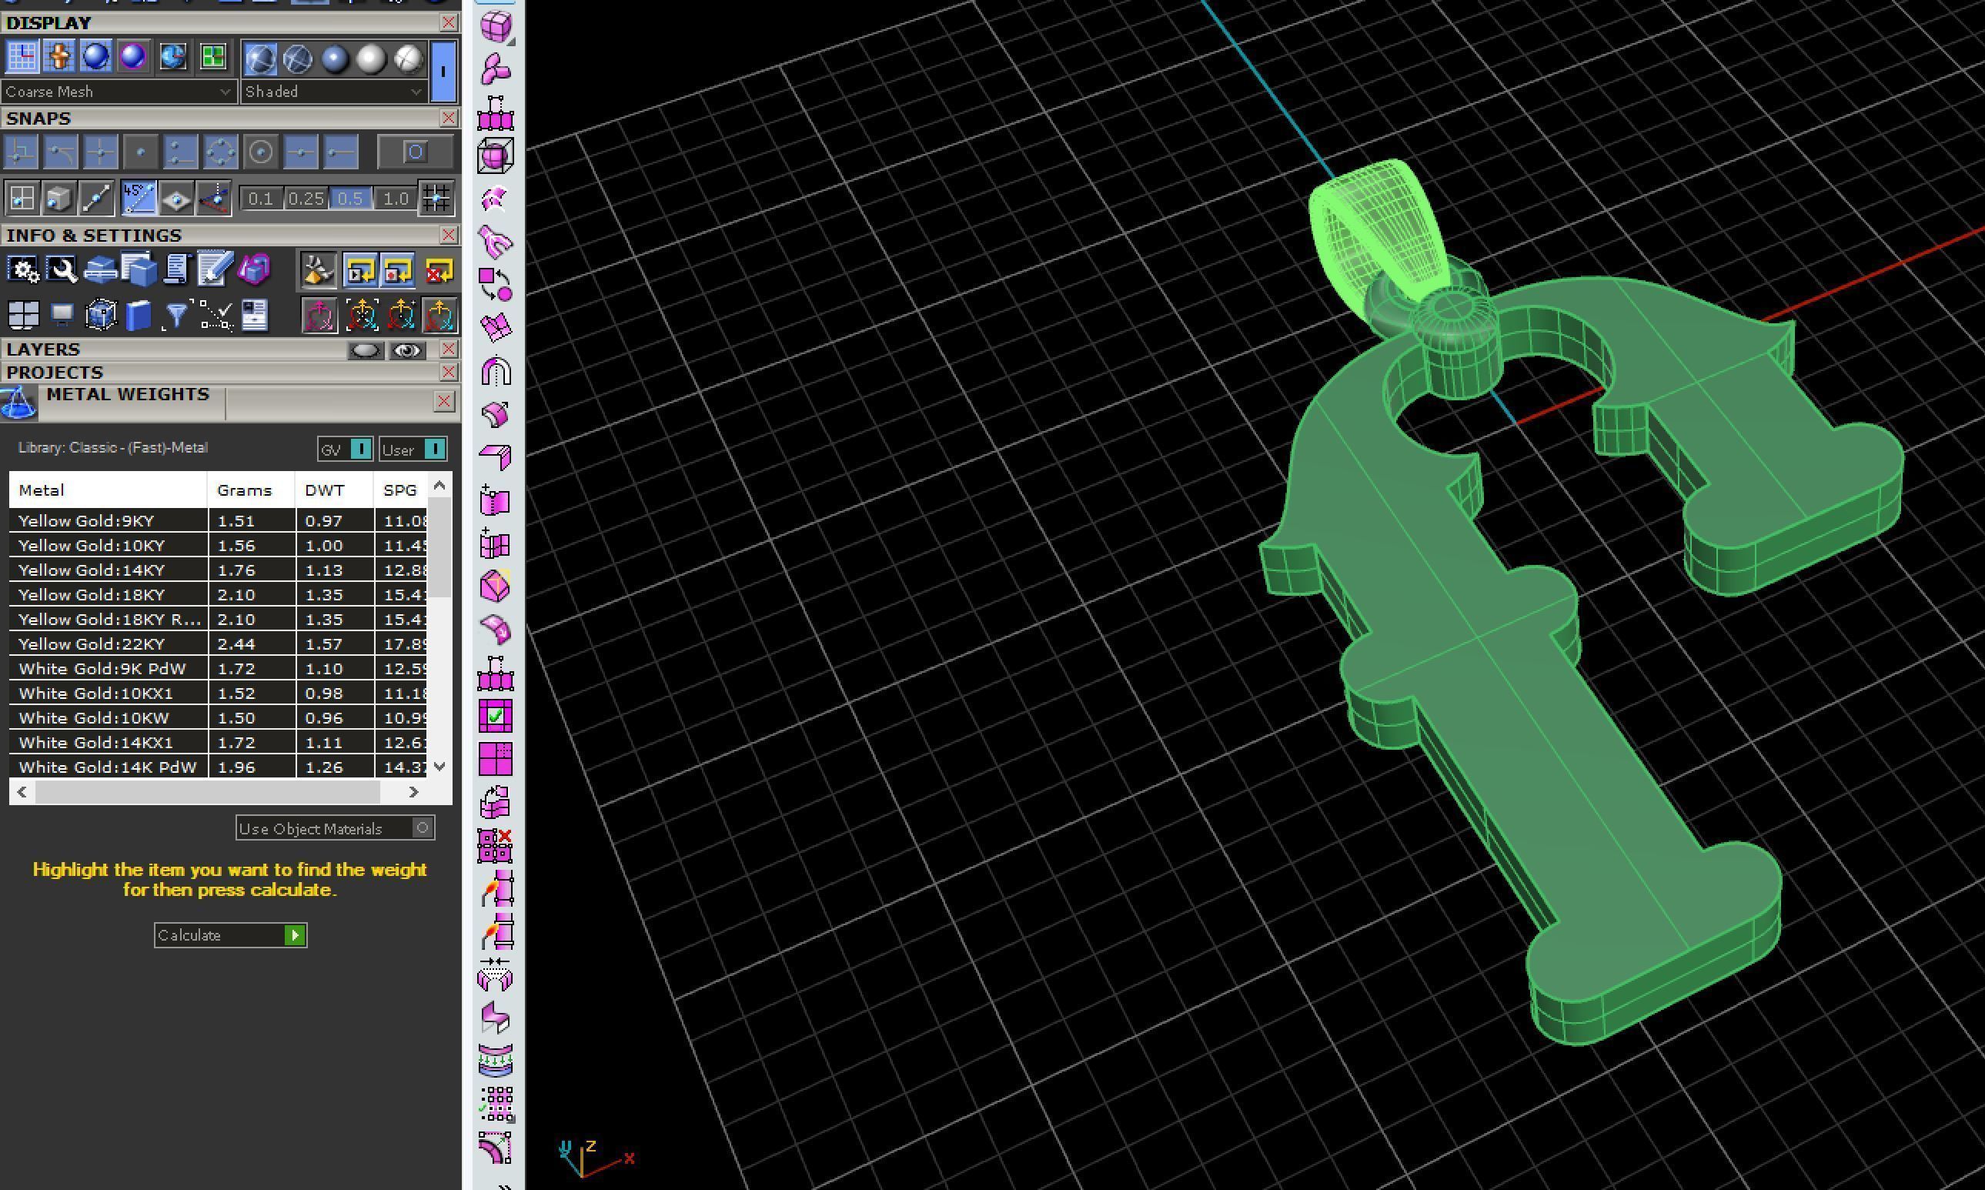Click the metal table vertical scrollbar thumb
This screenshot has height=1190, width=1985.
tap(439, 547)
